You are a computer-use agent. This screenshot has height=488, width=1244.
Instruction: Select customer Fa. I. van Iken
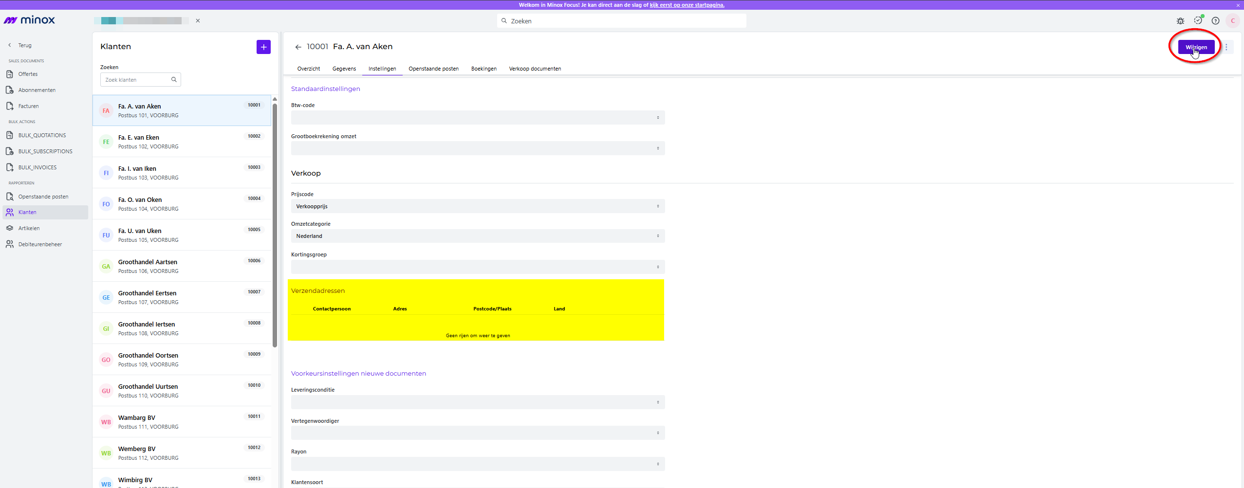point(182,173)
